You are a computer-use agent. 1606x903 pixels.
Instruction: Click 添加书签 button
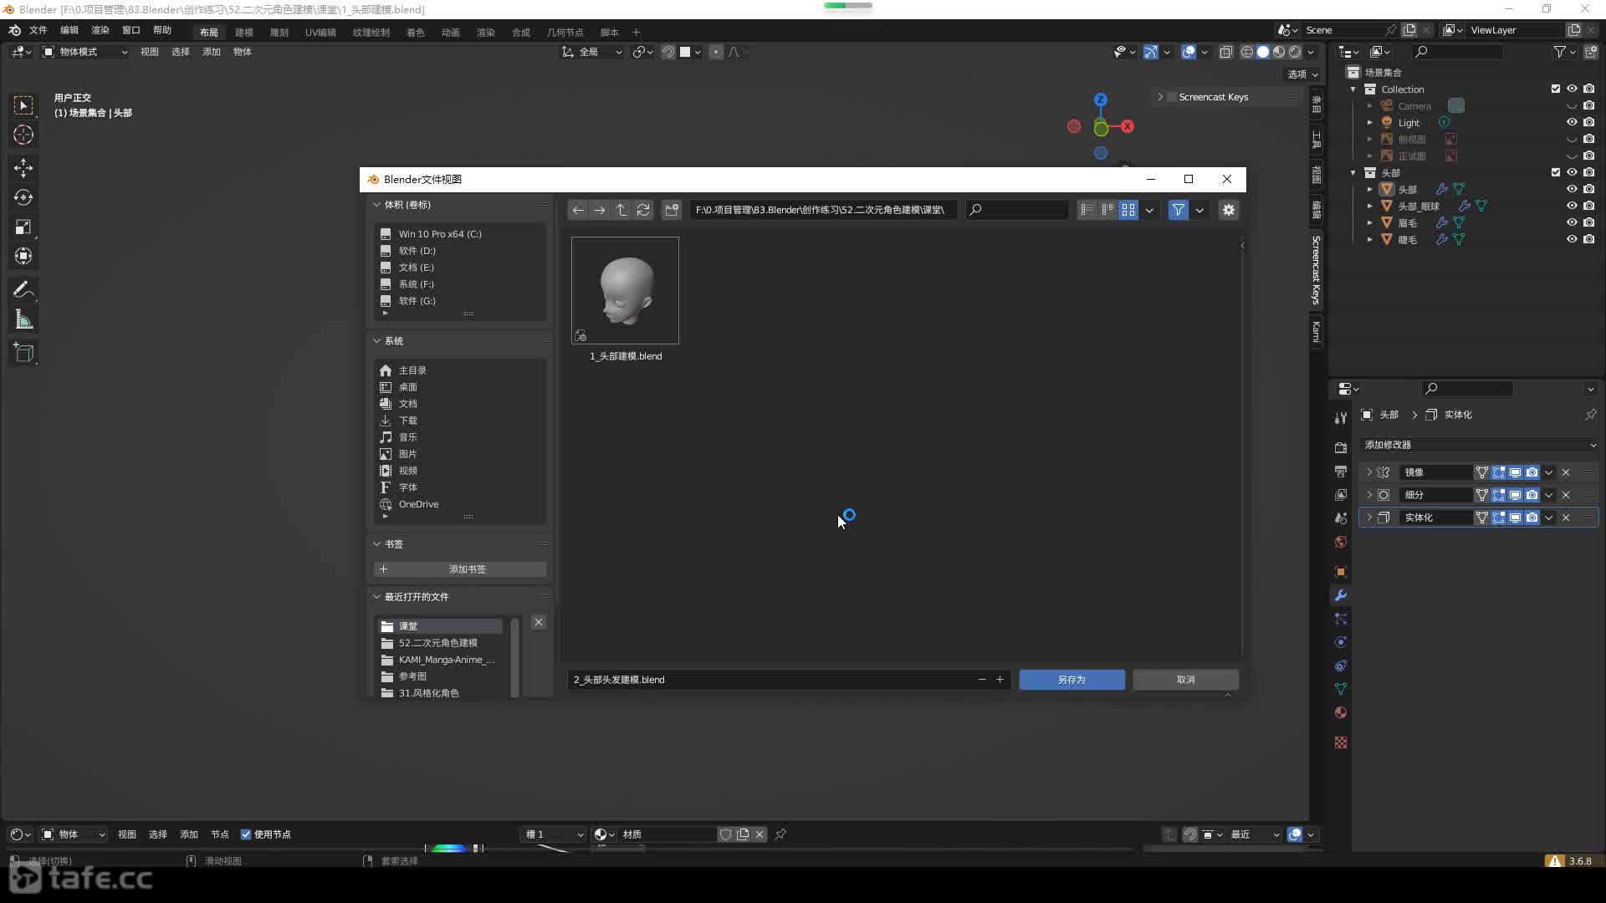click(x=459, y=569)
